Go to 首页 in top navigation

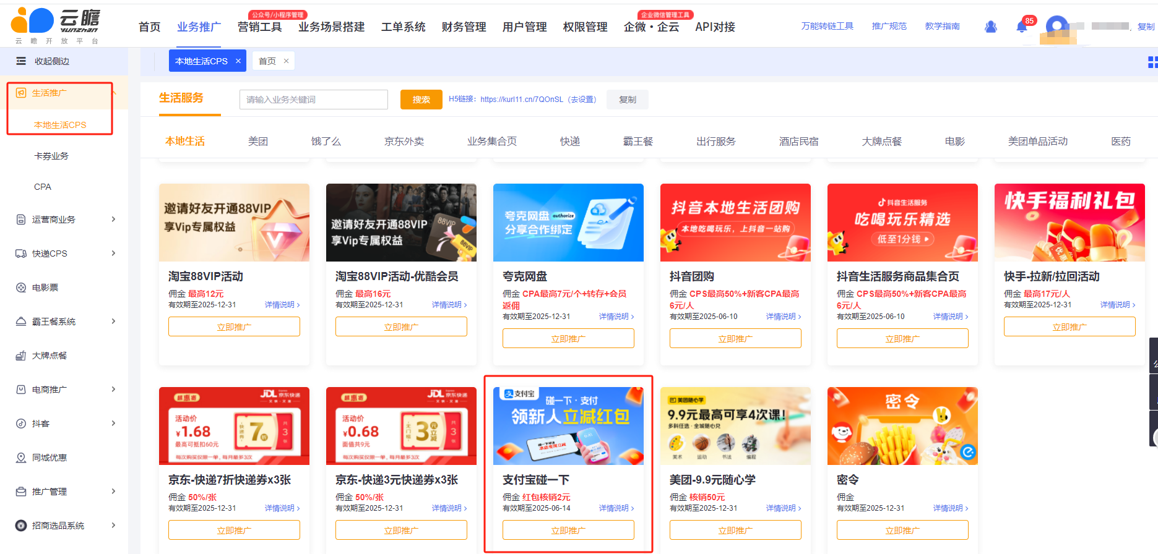click(x=149, y=27)
